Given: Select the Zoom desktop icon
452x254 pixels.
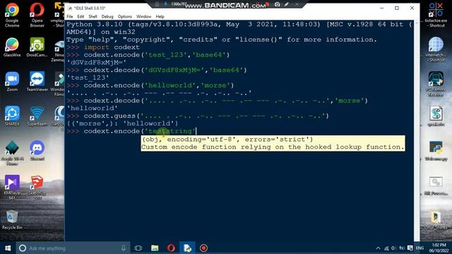Looking at the screenshot, I should click(12, 82).
